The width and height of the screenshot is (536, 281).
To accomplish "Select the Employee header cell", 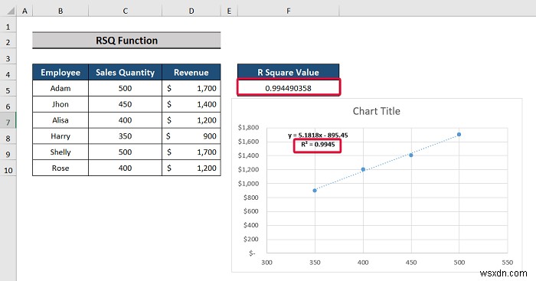I will click(x=60, y=72).
